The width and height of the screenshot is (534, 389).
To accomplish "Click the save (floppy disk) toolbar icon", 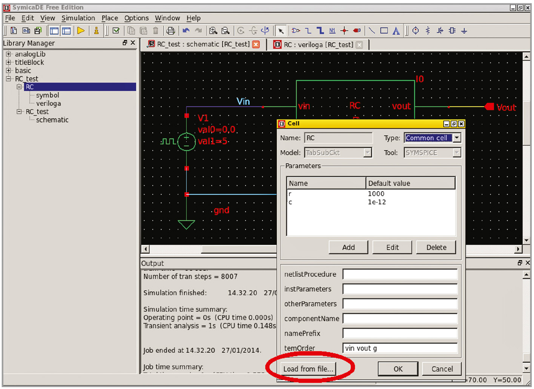I will pyautogui.click(x=38, y=31).
